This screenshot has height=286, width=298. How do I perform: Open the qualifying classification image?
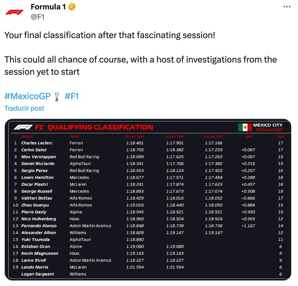click(x=148, y=199)
